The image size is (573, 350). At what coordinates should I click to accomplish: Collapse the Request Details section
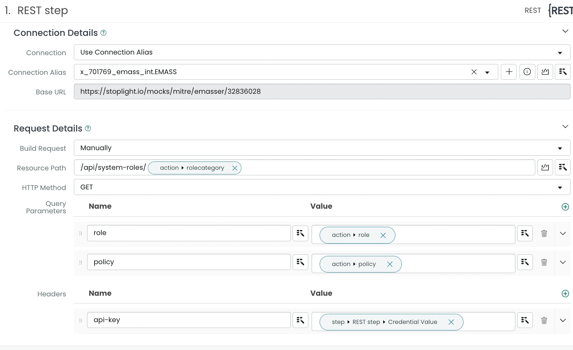[565, 127]
